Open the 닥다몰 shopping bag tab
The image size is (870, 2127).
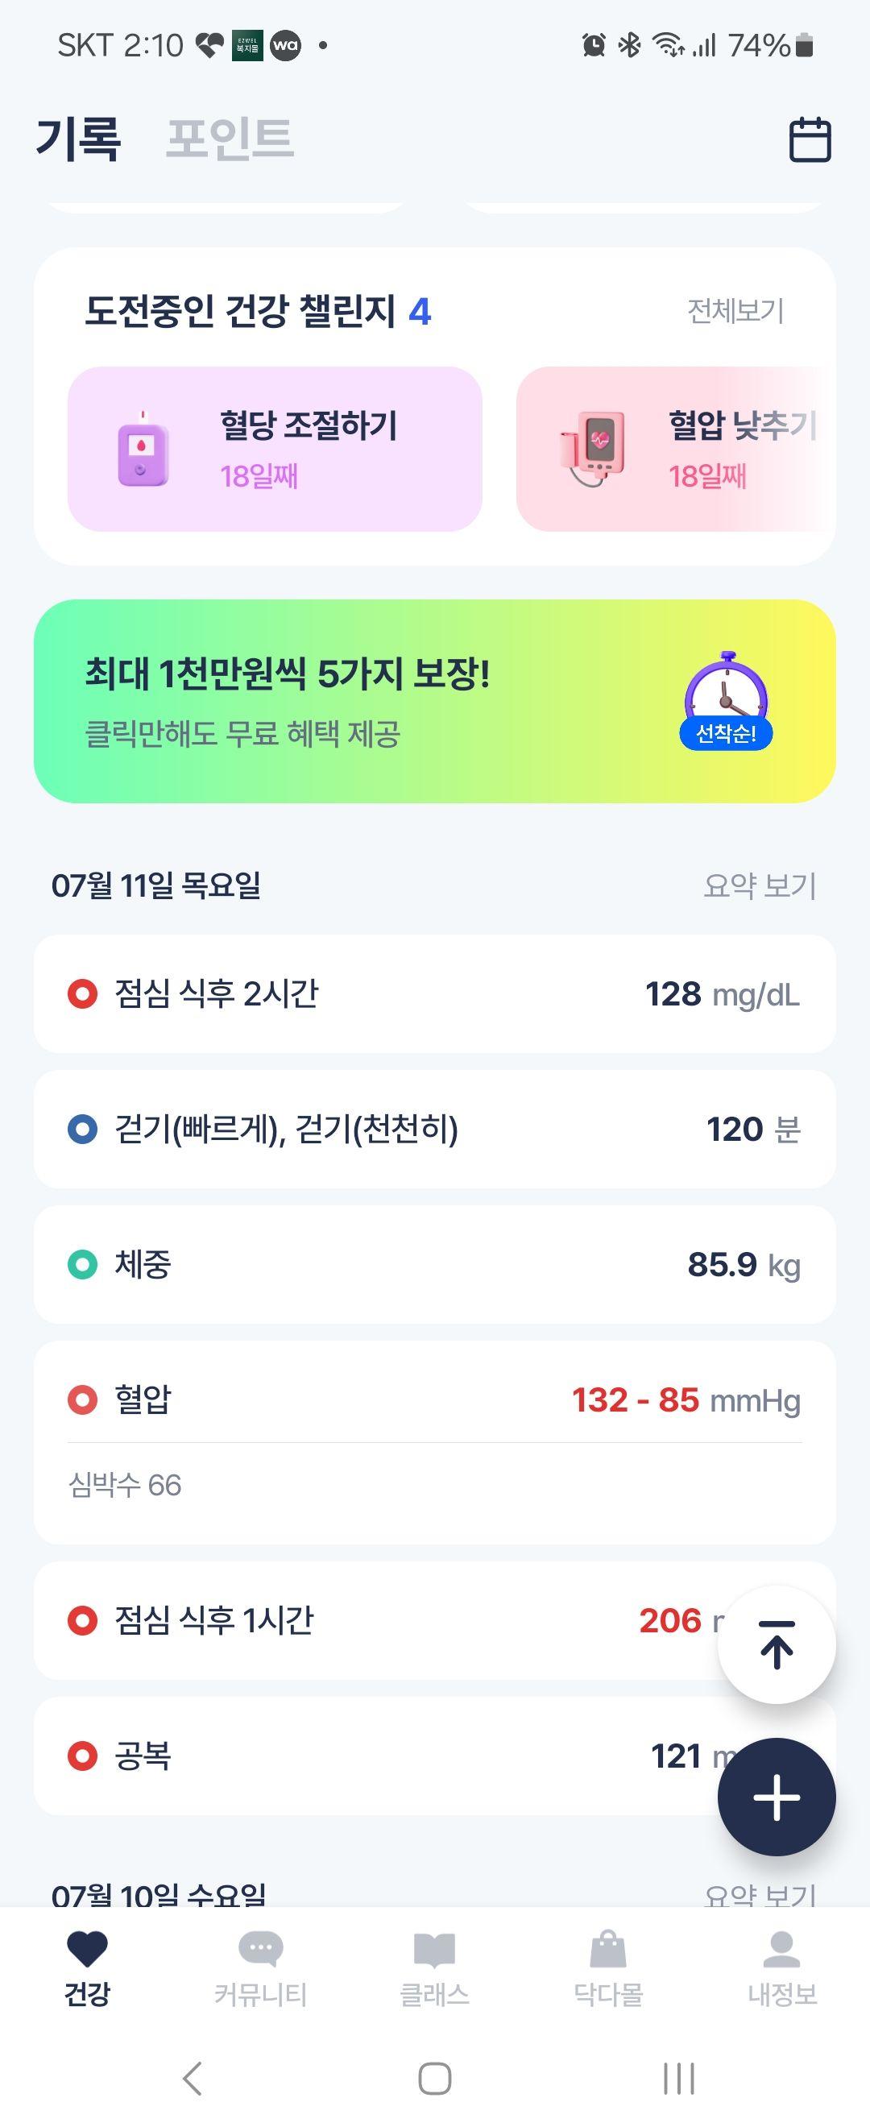[x=608, y=1969]
